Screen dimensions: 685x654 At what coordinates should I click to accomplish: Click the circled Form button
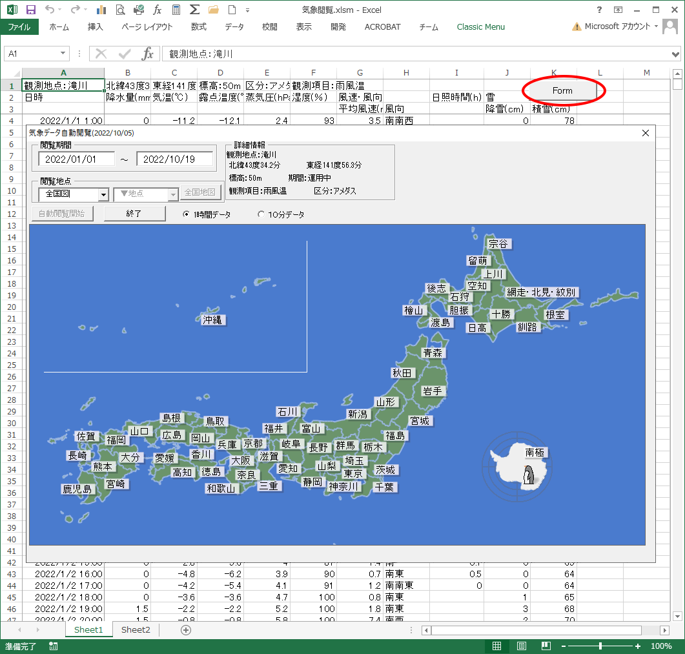click(563, 90)
